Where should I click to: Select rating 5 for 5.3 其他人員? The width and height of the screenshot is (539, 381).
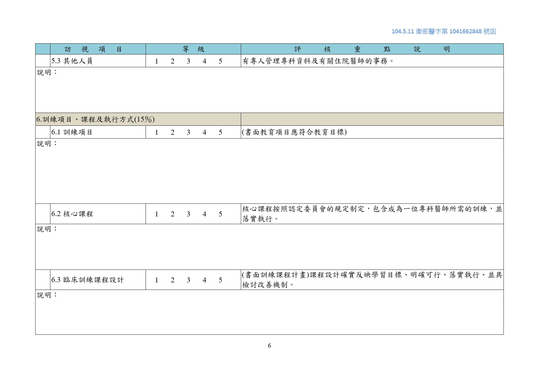pos(220,61)
